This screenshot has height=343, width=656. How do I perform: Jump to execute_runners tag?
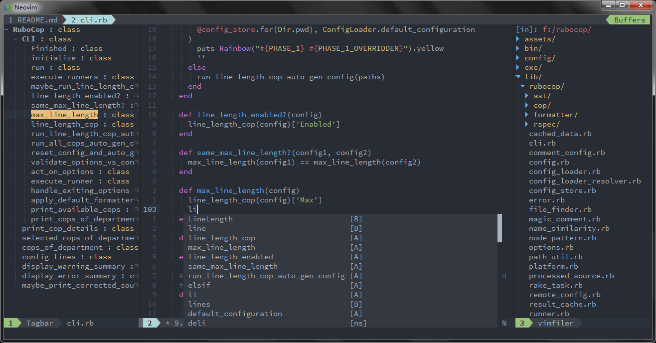pos(64,77)
